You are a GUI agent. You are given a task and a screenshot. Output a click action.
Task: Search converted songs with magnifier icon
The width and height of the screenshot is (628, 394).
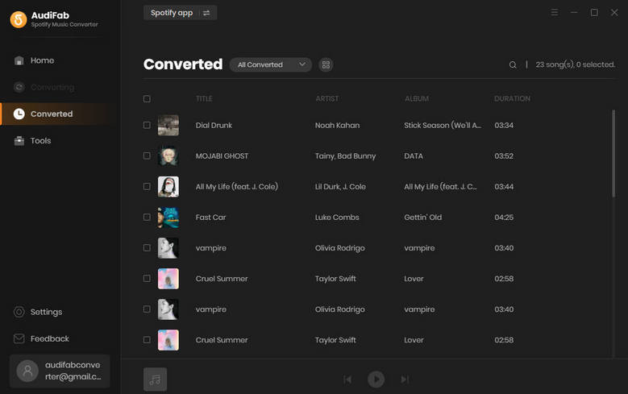click(513, 64)
